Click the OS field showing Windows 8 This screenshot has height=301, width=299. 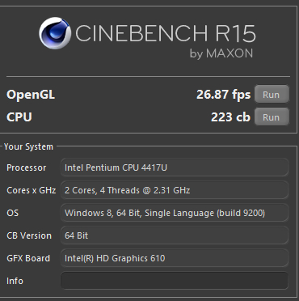tap(175, 213)
